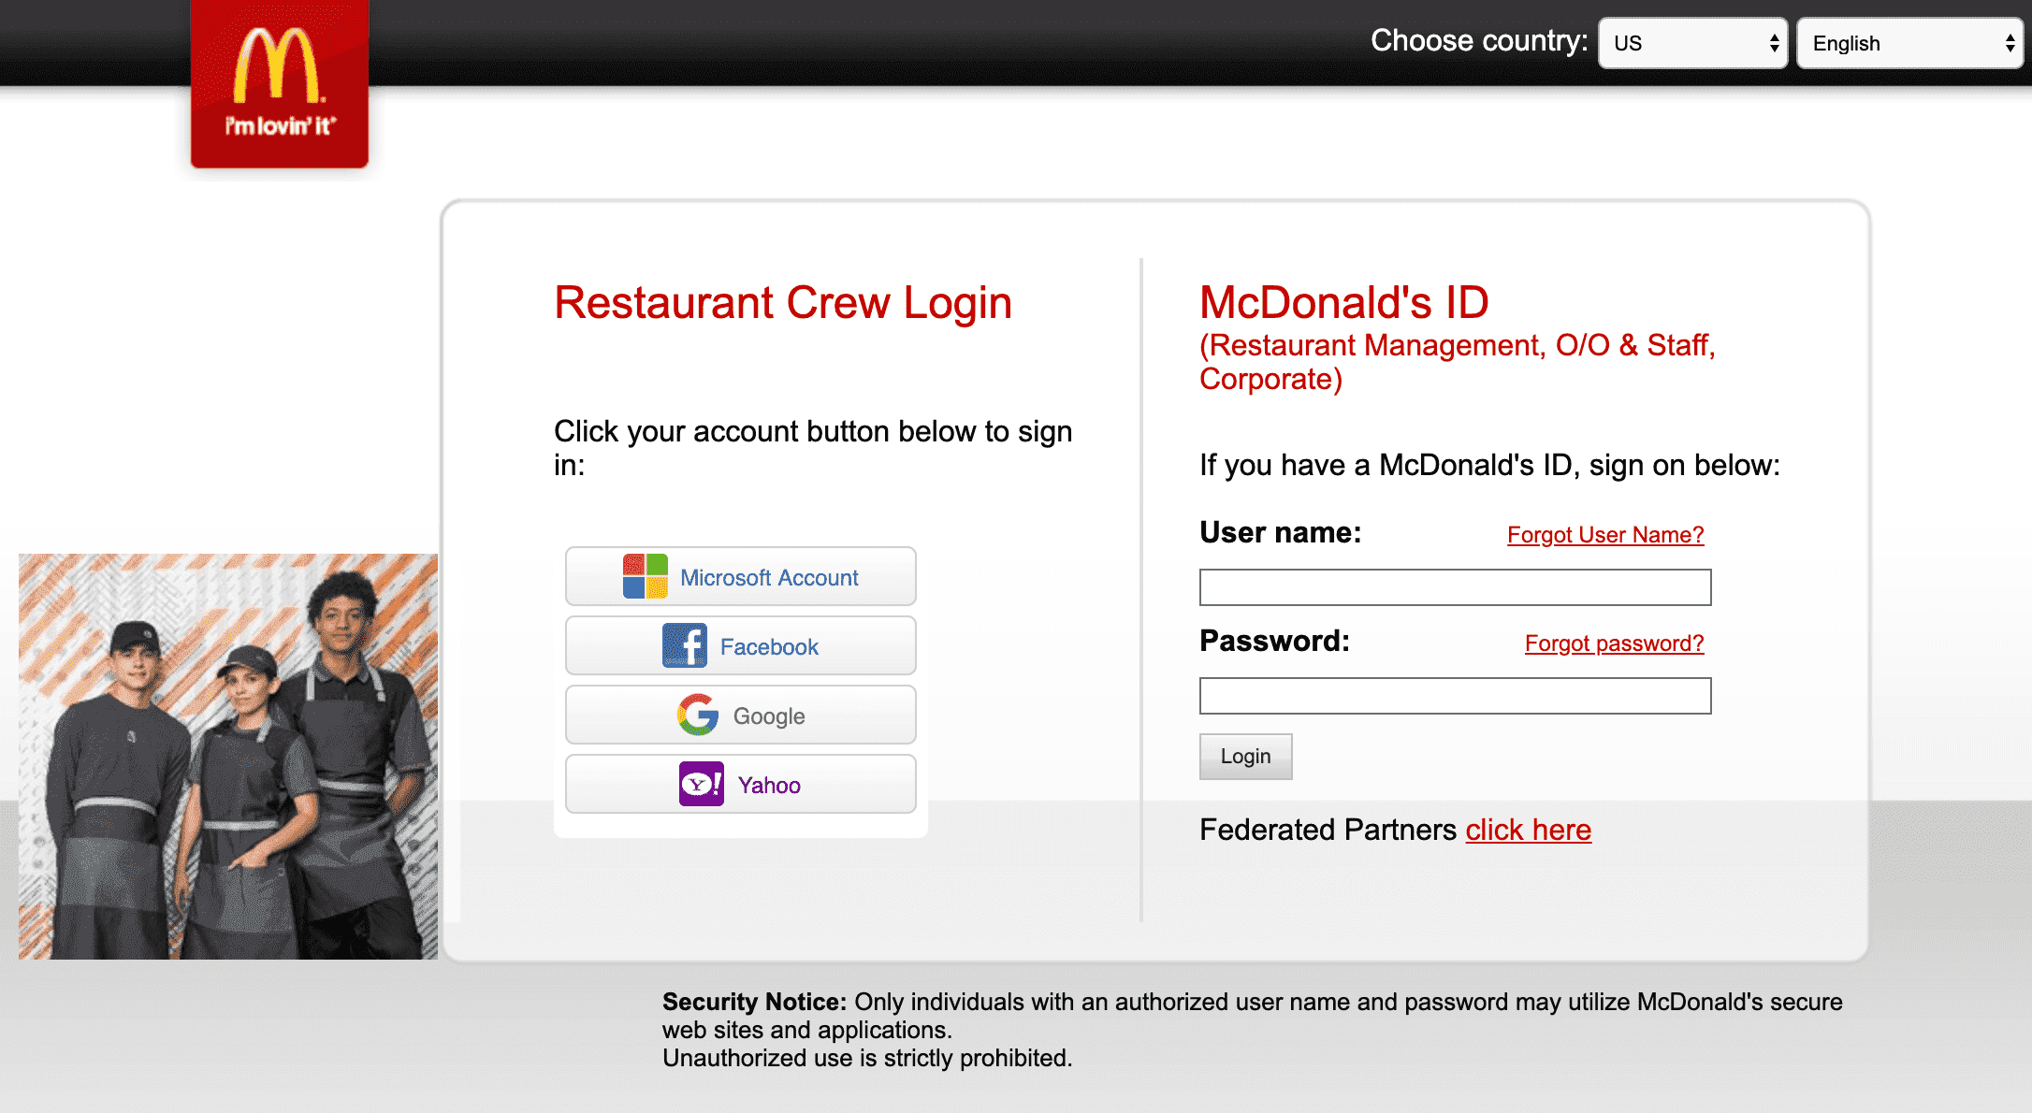Viewport: 2032px width, 1113px height.
Task: Click the Choose country label
Action: [x=1479, y=40]
